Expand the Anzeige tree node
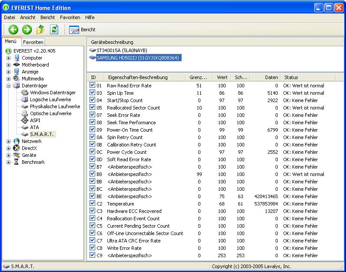The image size is (346, 272). tap(8, 72)
